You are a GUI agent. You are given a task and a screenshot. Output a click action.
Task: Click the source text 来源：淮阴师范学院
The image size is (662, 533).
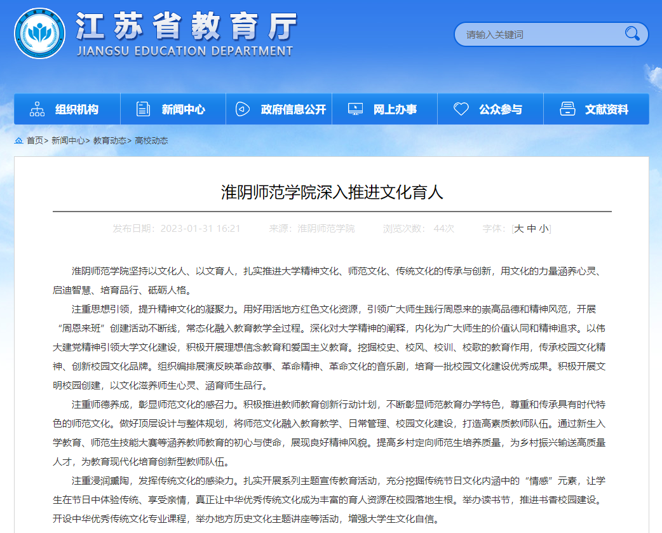tap(311, 229)
